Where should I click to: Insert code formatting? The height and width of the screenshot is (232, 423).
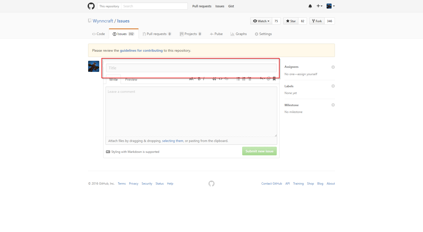221,79
